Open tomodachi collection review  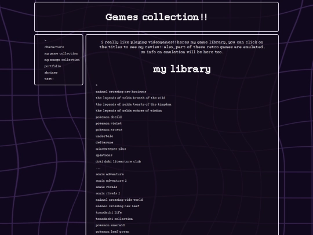(114, 219)
